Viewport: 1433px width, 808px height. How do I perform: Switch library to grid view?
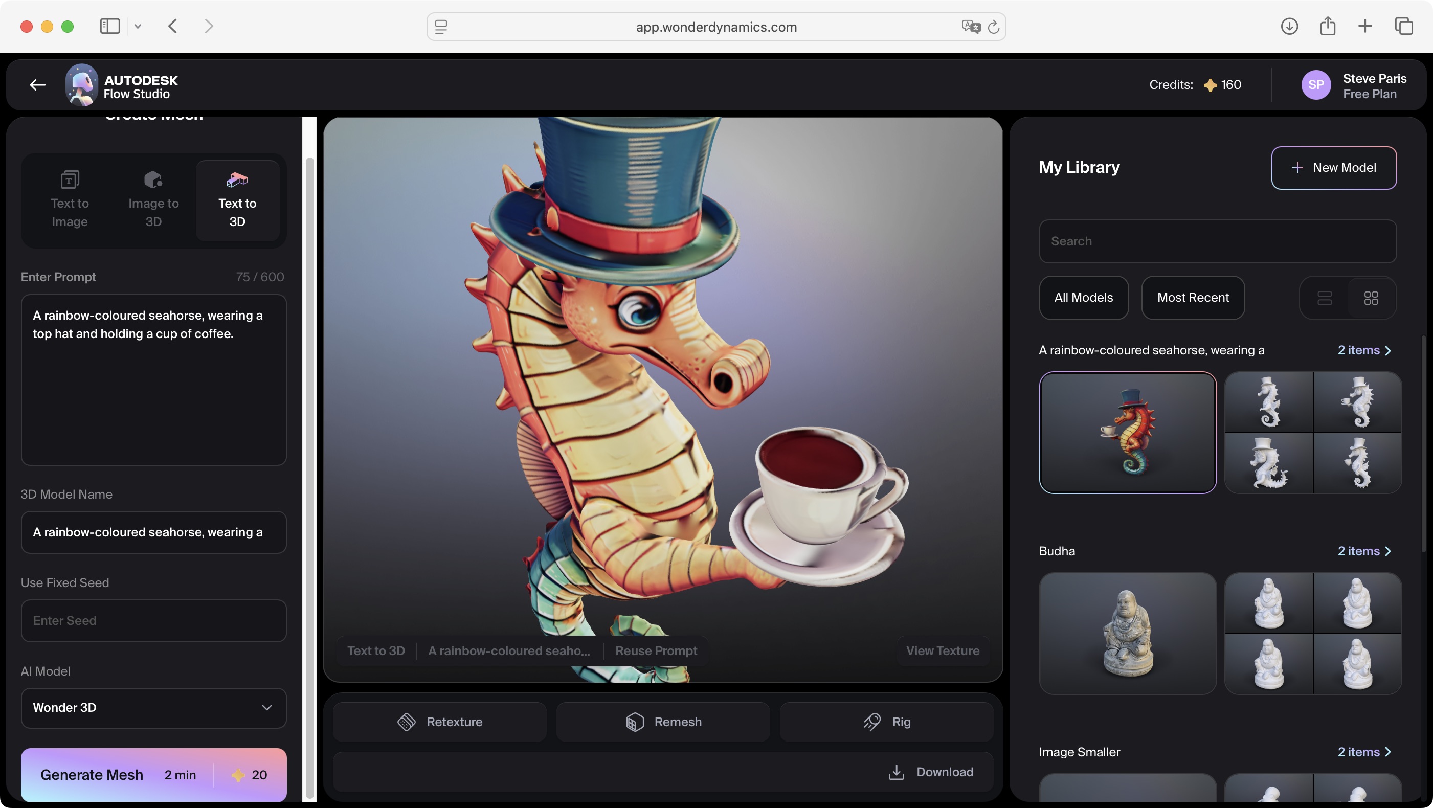[x=1371, y=298]
